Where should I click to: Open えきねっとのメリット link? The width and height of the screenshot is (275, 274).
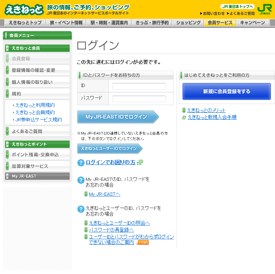(206, 111)
